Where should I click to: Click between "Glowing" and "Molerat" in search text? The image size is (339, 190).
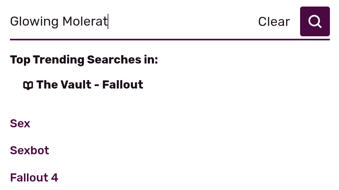pos(61,22)
